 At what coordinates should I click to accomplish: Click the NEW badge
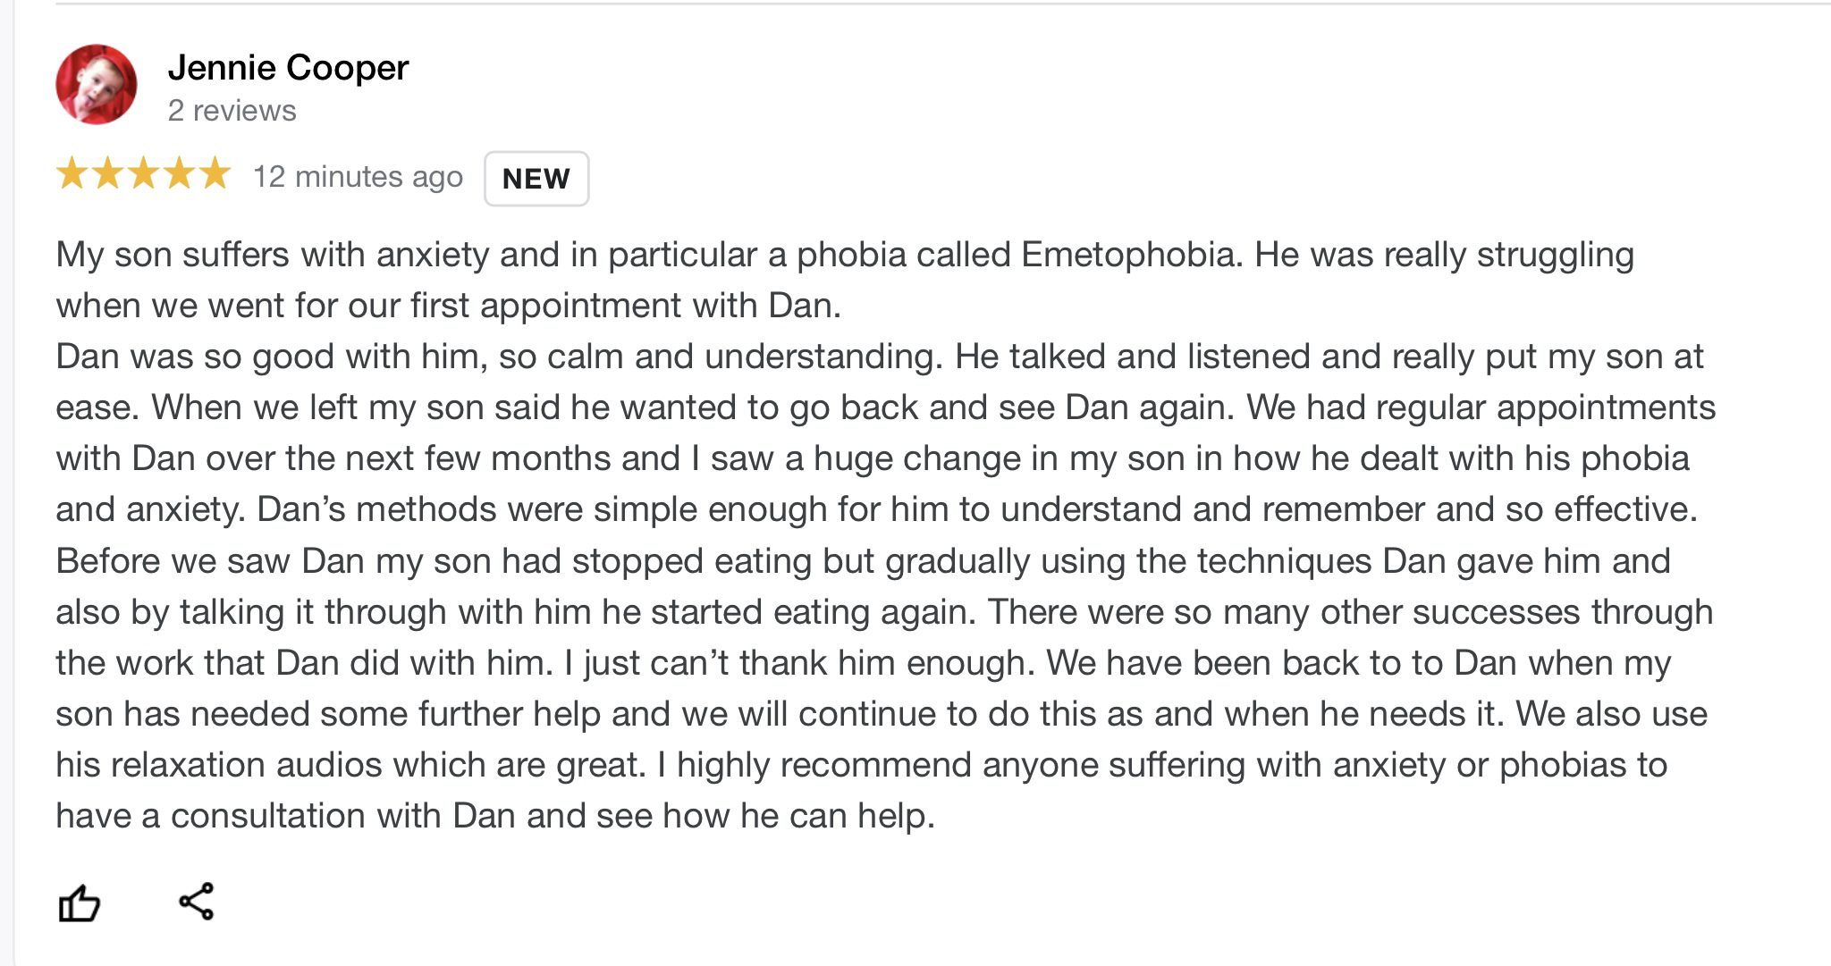pyautogui.click(x=536, y=179)
